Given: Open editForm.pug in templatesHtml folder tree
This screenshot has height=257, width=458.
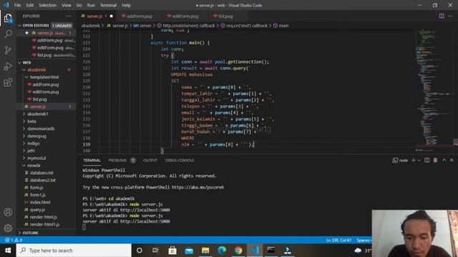Looking at the screenshot, I should (x=46, y=92).
